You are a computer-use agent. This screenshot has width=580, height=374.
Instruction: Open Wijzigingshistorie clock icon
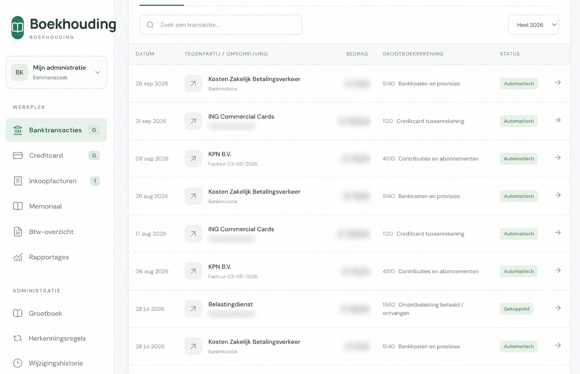18,363
